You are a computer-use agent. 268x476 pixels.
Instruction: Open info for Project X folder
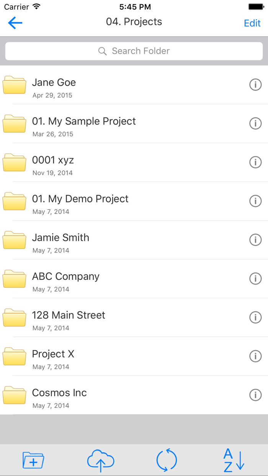[255, 356]
